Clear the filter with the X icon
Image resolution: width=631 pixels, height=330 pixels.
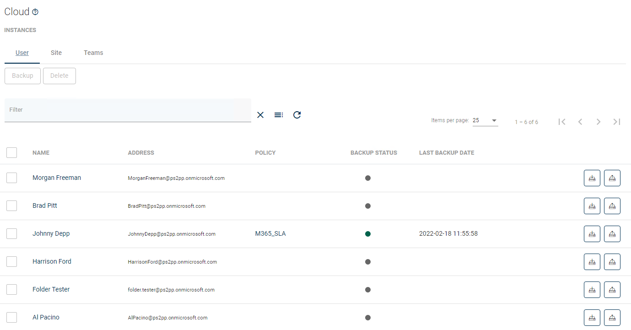coord(260,115)
